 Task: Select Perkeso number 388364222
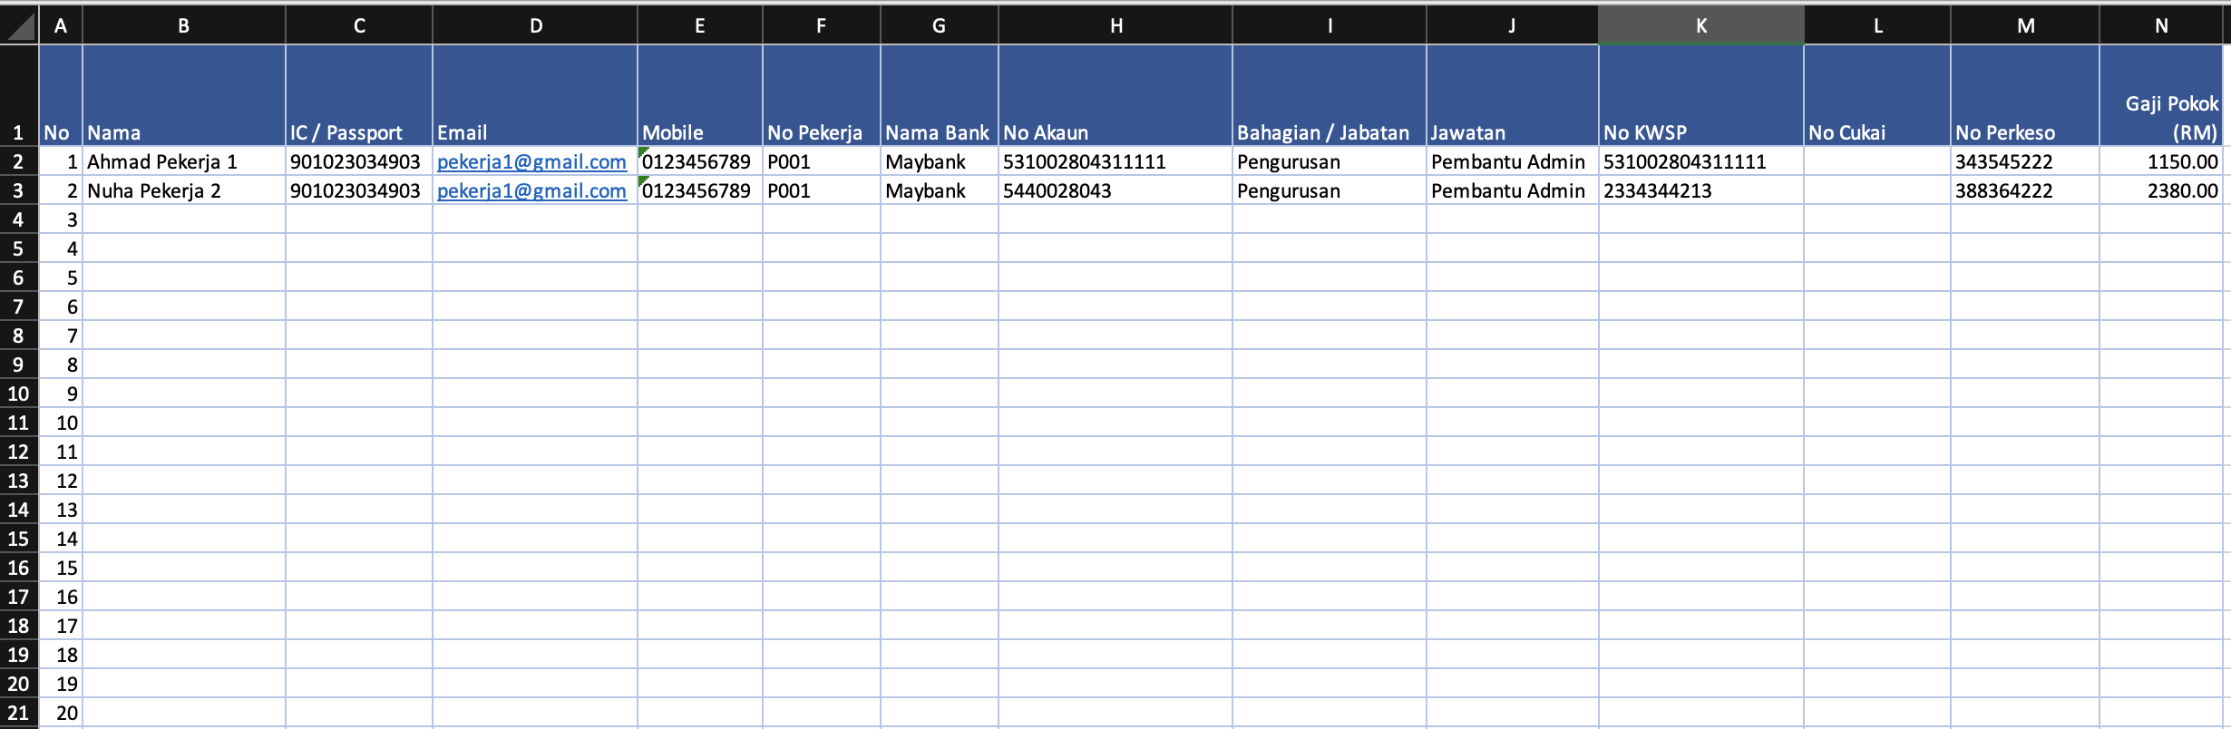coord(2025,190)
